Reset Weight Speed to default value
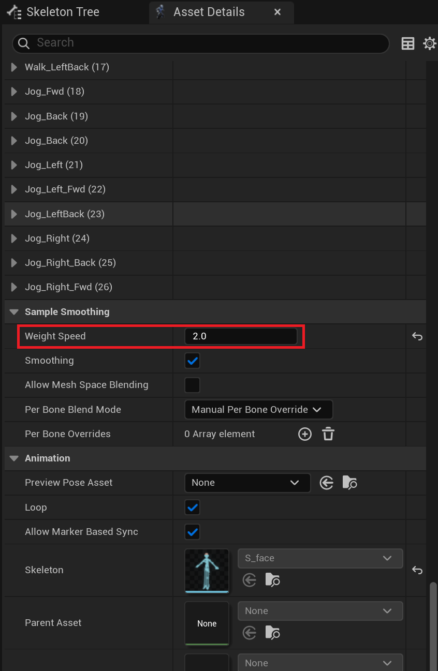This screenshot has width=438, height=671. [417, 337]
